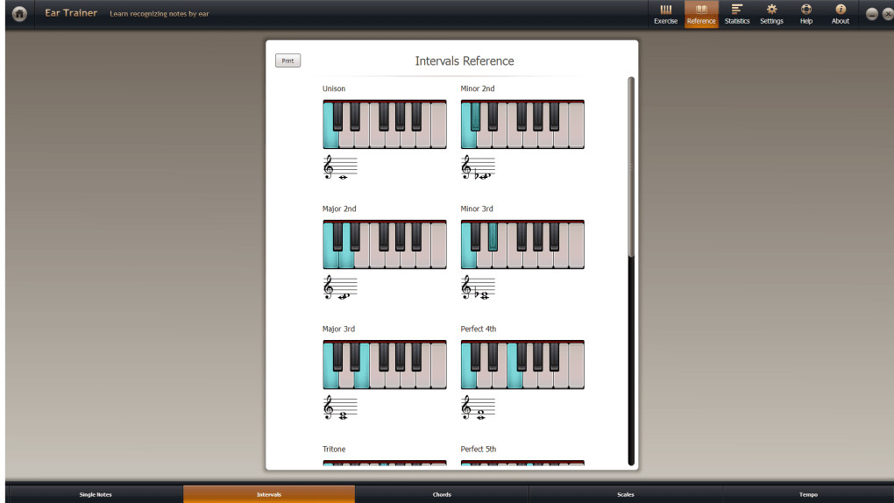
Task: Click the Print button
Action: coord(287,60)
